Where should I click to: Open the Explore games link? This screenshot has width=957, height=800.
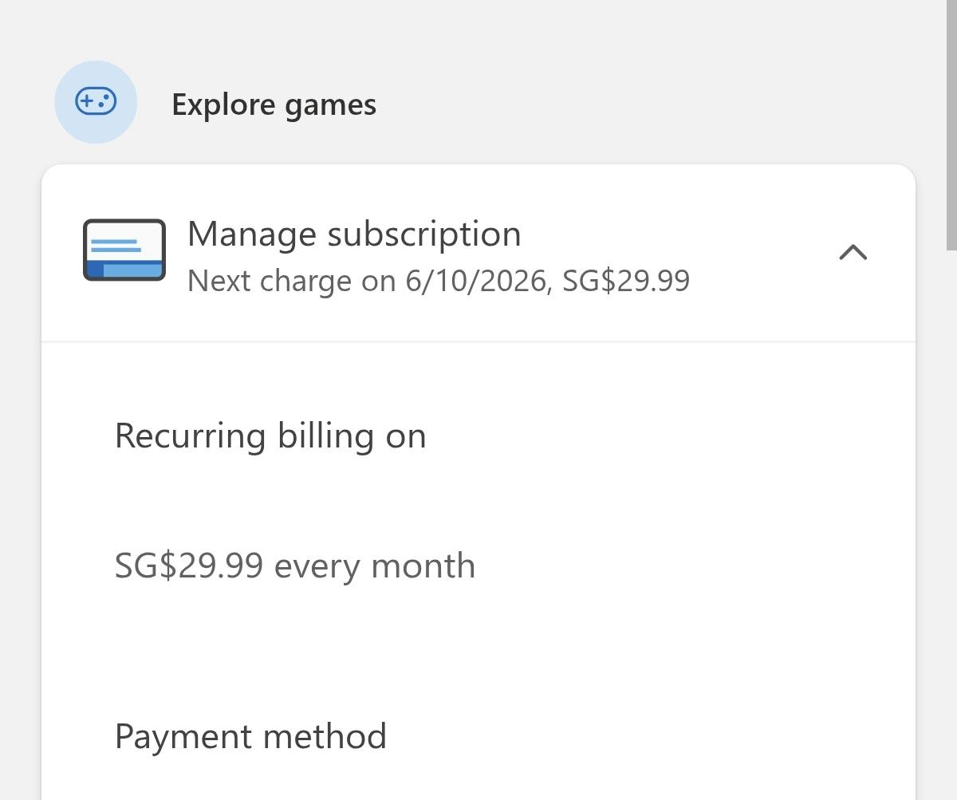[x=274, y=104]
